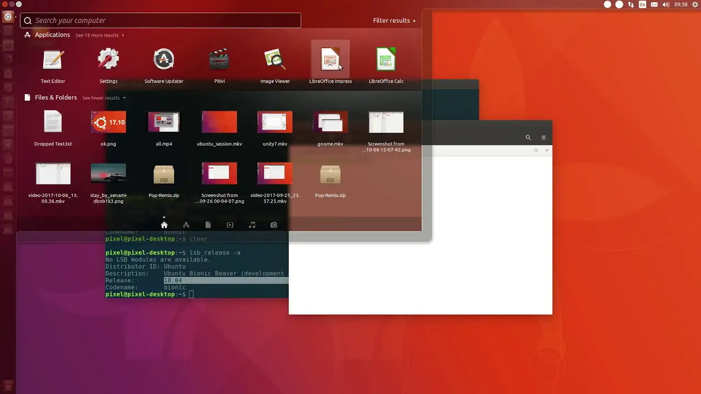Open the mail indicator menu
This screenshot has height=394, width=701.
coord(654,4)
